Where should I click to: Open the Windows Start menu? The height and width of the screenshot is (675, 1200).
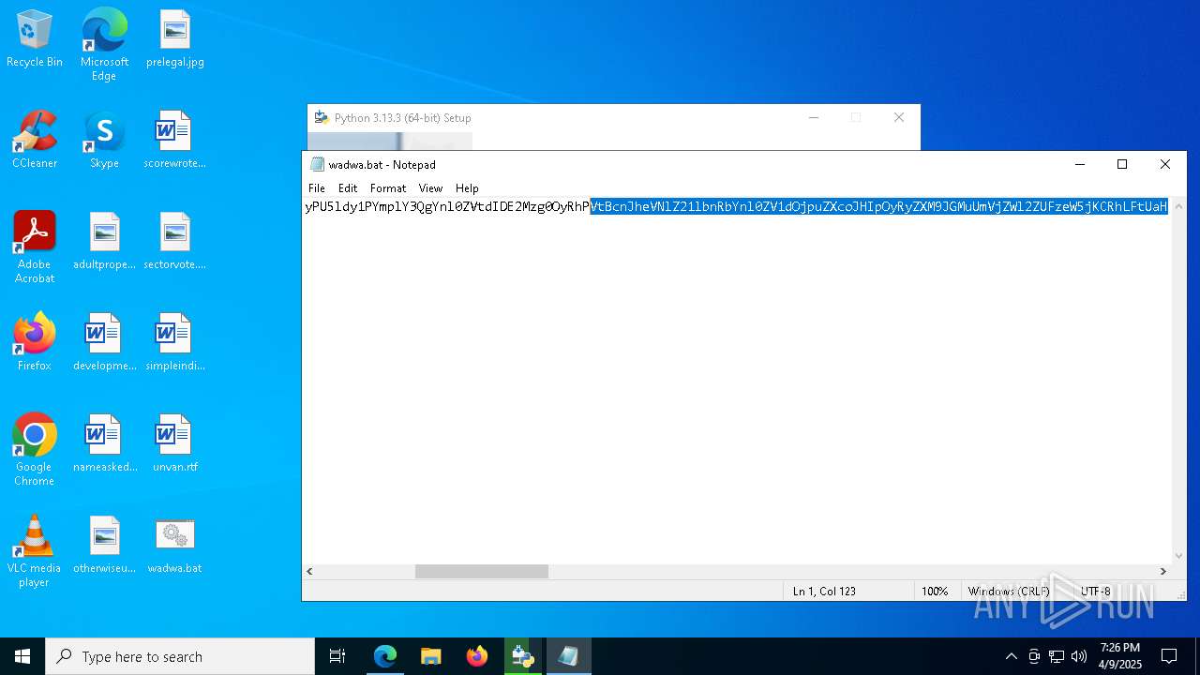(22, 656)
